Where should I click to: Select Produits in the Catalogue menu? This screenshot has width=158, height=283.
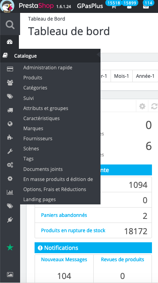[33, 78]
